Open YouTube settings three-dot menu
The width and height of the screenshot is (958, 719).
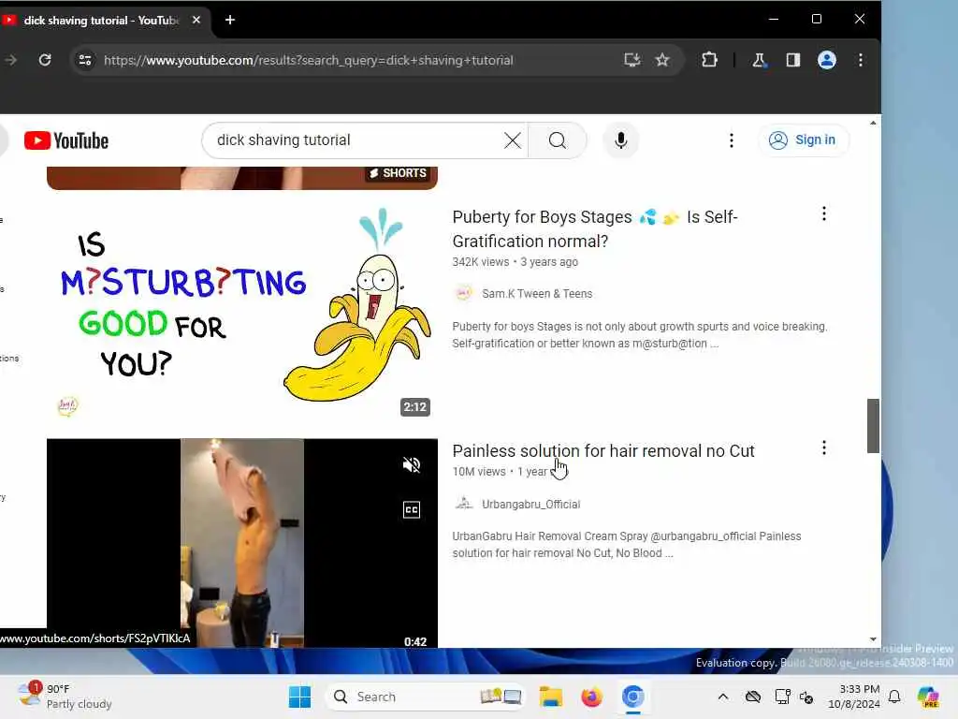coord(732,140)
